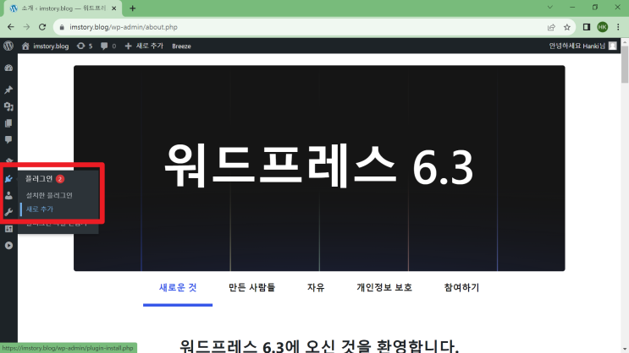Open the Media library sidebar icon

pyautogui.click(x=8, y=106)
